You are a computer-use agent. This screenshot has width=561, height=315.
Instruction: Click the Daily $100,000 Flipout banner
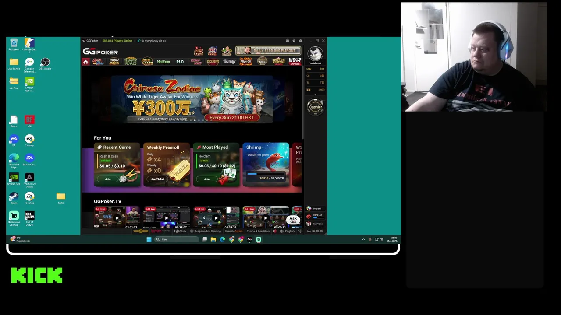click(x=268, y=51)
